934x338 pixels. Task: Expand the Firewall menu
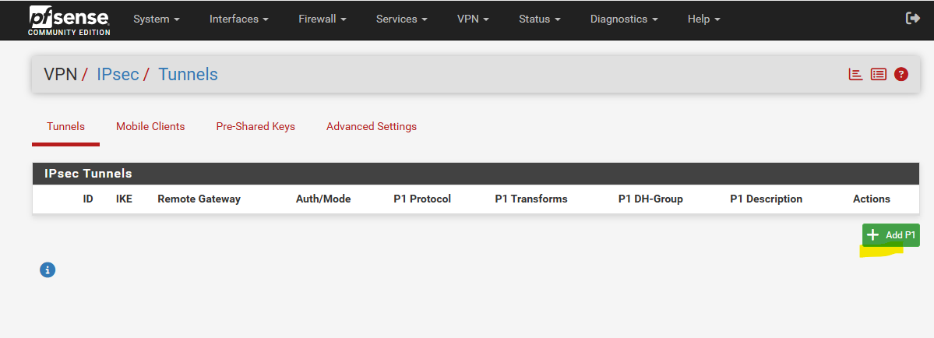322,19
